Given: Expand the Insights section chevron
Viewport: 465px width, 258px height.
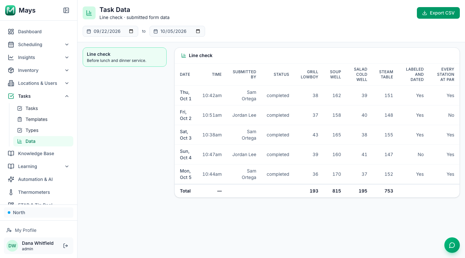Looking at the screenshot, I should [x=67, y=57].
